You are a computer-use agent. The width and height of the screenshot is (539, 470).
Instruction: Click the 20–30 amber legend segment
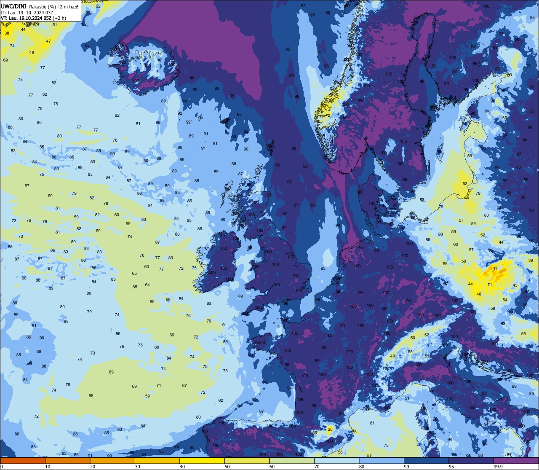(112, 460)
